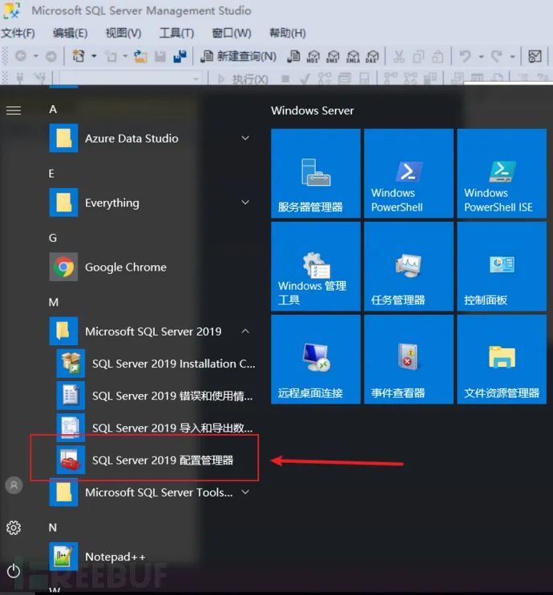This screenshot has height=595, width=553.
Task: Click the open file folder icon in toolbar
Action: click(140, 56)
